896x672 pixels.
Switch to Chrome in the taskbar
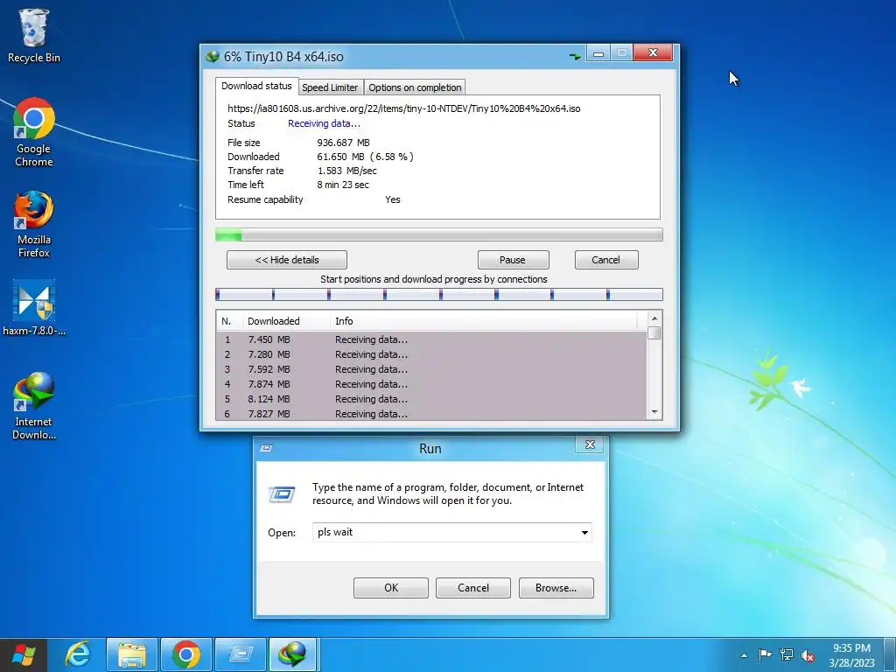click(x=185, y=654)
